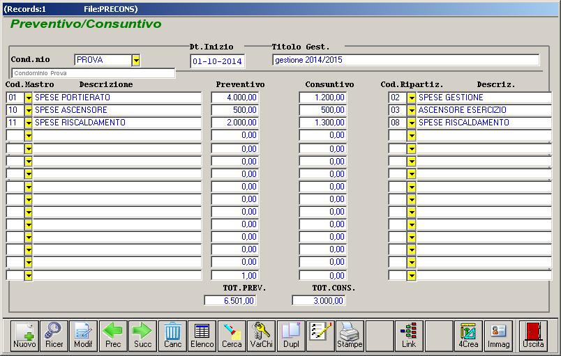Click the TOT.PREV. total 6.501,00

point(230,301)
